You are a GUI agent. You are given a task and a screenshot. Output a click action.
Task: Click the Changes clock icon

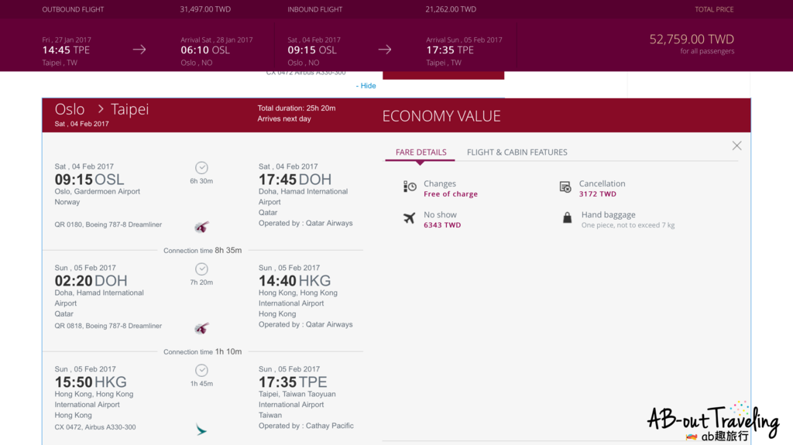pyautogui.click(x=410, y=187)
